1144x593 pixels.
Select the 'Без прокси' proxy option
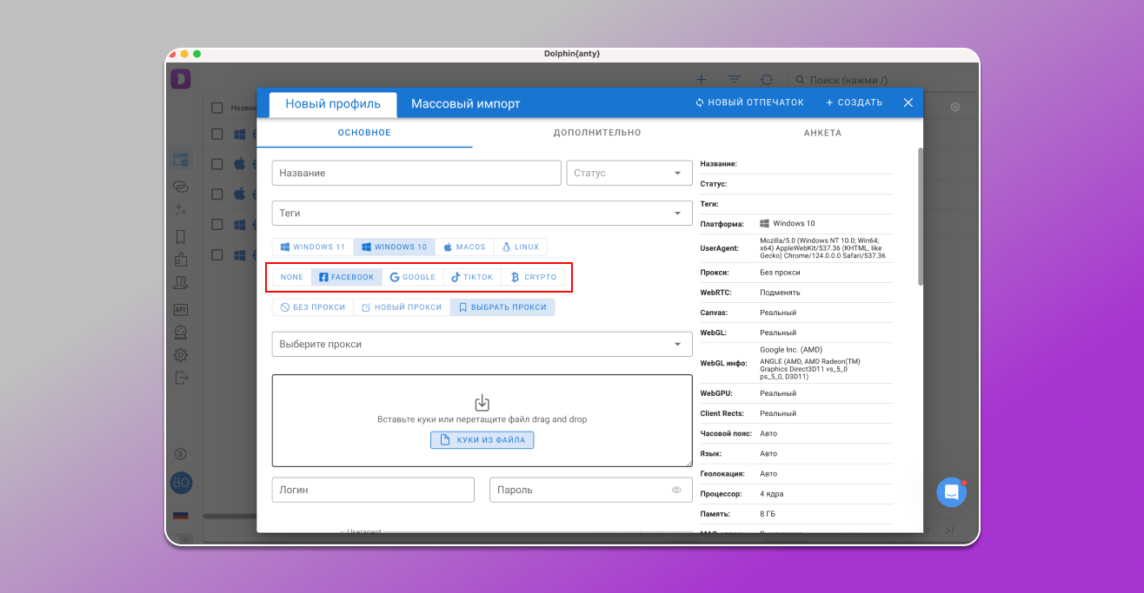click(x=313, y=307)
